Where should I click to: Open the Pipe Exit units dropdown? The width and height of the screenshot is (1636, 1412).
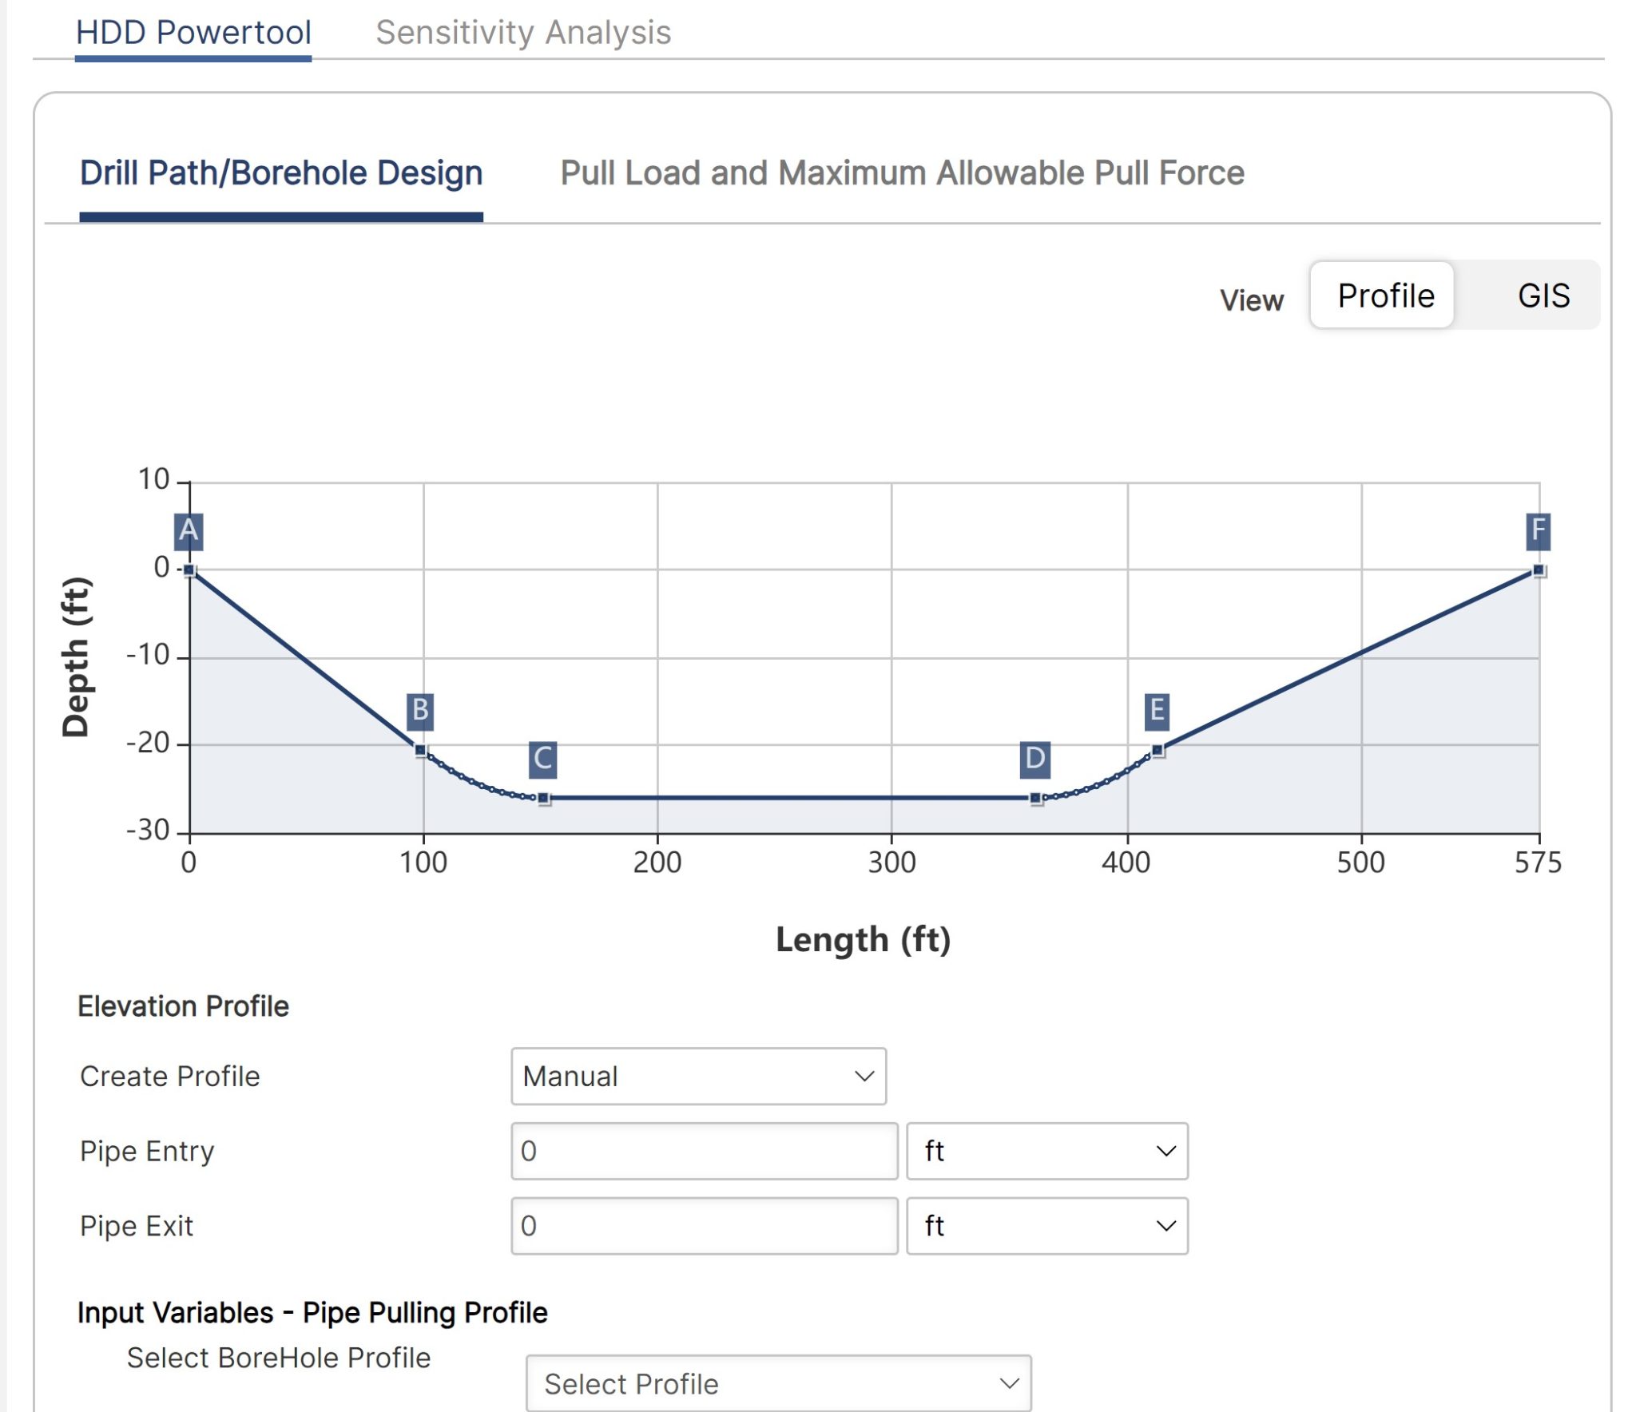point(1047,1225)
